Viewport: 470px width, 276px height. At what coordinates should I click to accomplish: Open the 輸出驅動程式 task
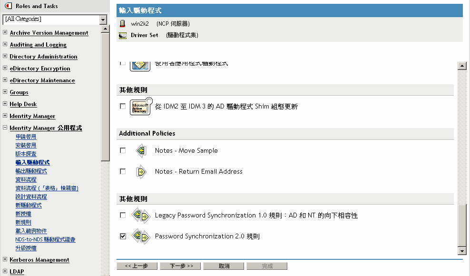31,171
